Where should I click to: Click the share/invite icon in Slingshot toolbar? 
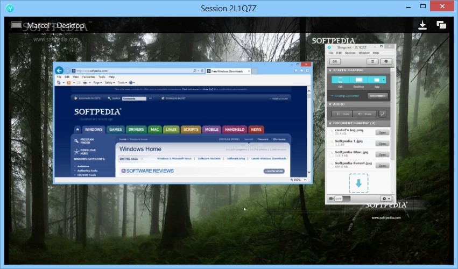[335, 62]
